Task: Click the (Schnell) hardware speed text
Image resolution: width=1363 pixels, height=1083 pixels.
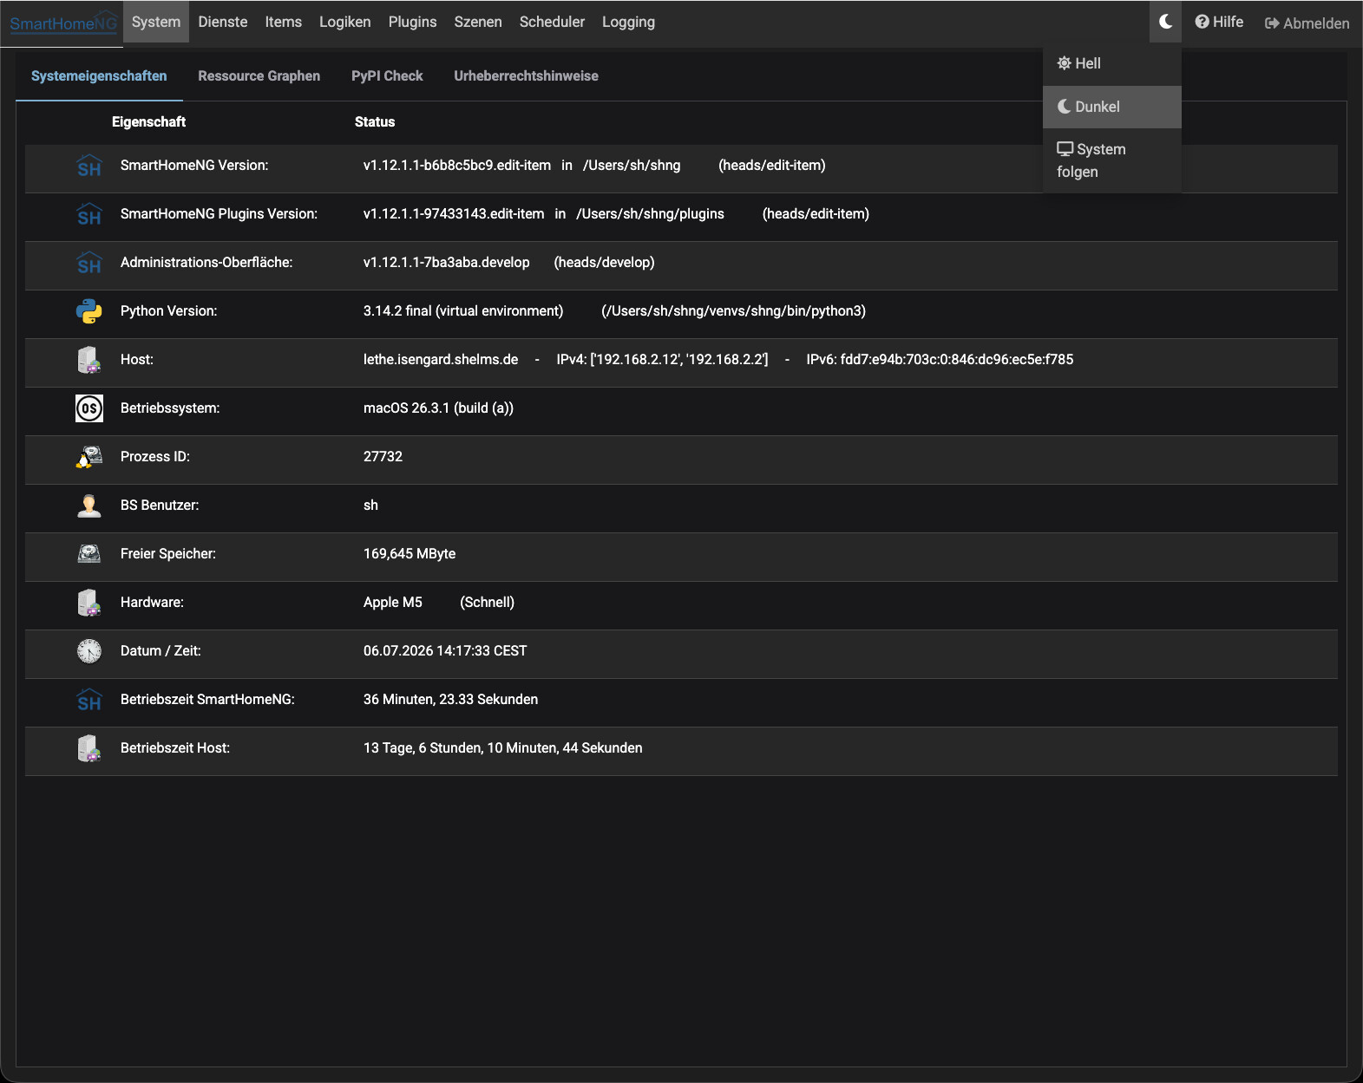Action: [487, 603]
